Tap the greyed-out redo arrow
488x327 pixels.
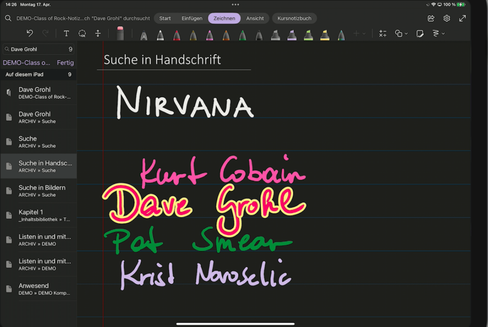tap(45, 33)
